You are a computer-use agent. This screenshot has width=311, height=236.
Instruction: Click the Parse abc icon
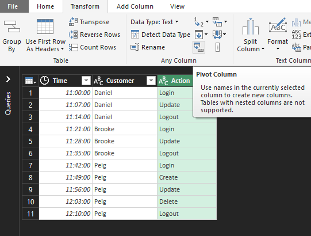click(x=296, y=47)
